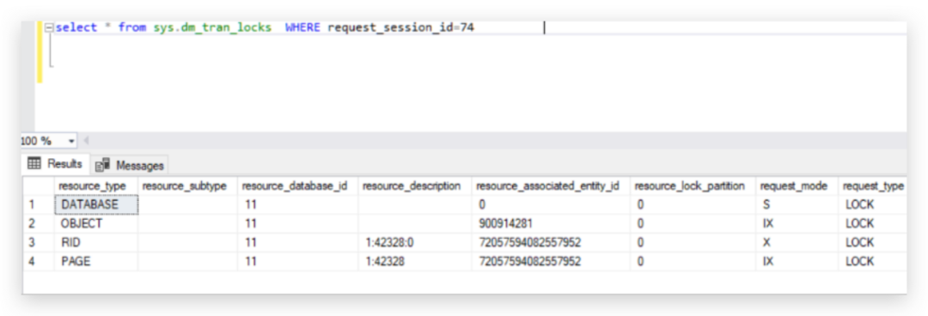
Task: Click the X request_mode cell
Action: point(797,243)
